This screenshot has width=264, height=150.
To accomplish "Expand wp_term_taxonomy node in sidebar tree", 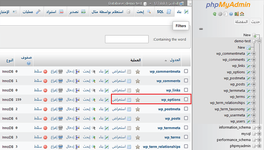I will [254, 109].
